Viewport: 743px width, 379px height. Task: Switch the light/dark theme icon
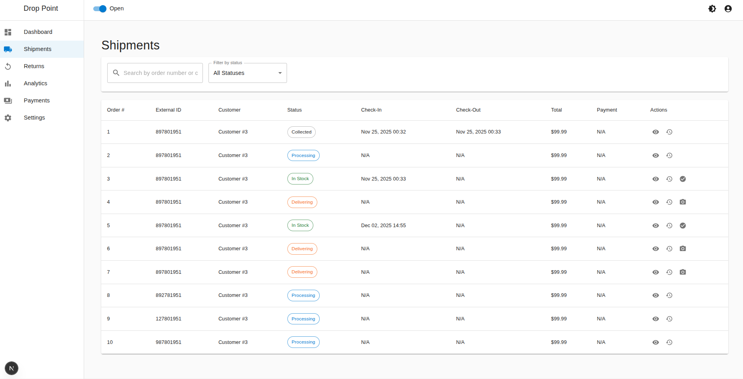coord(712,9)
